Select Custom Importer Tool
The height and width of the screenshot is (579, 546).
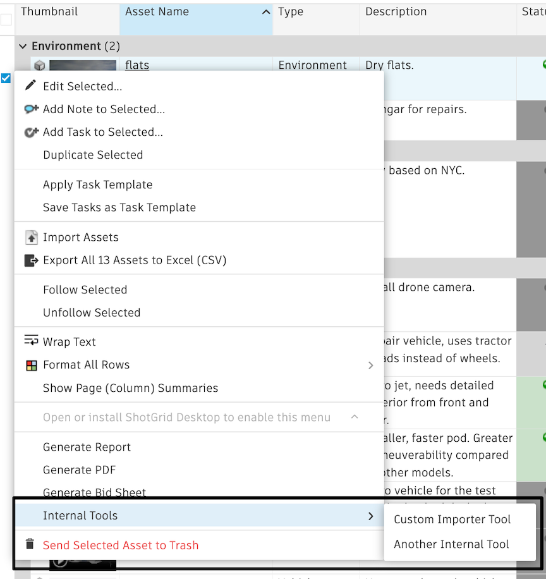pyautogui.click(x=452, y=519)
